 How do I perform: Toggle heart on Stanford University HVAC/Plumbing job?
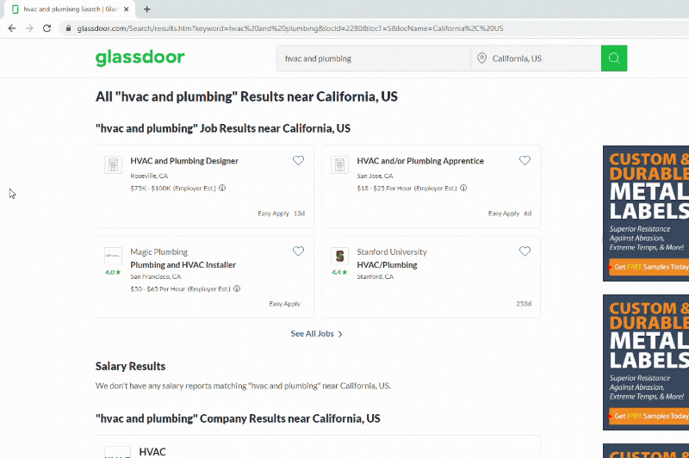tap(525, 251)
